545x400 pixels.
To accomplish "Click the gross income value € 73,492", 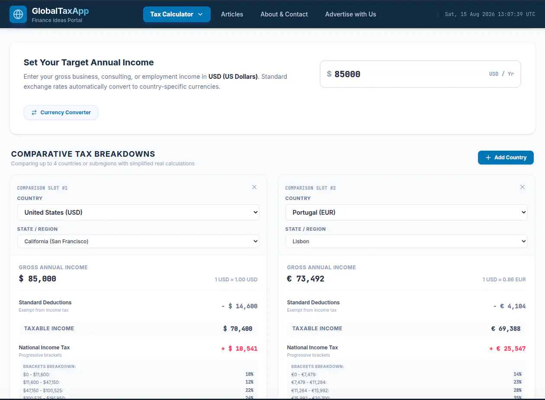I will [305, 279].
